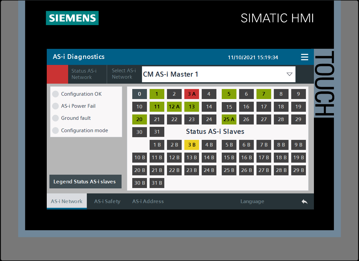This screenshot has width=359, height=261.
Task: Open Legend Status AS-i slaves
Action: pyautogui.click(x=85, y=181)
